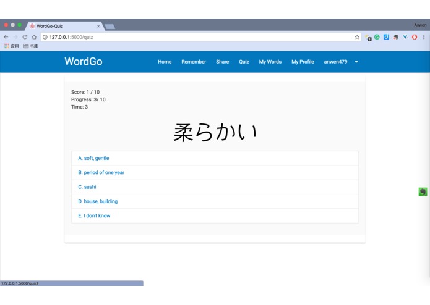Expand the user dropdown caret
The height and width of the screenshot is (305, 430).
tap(356, 62)
